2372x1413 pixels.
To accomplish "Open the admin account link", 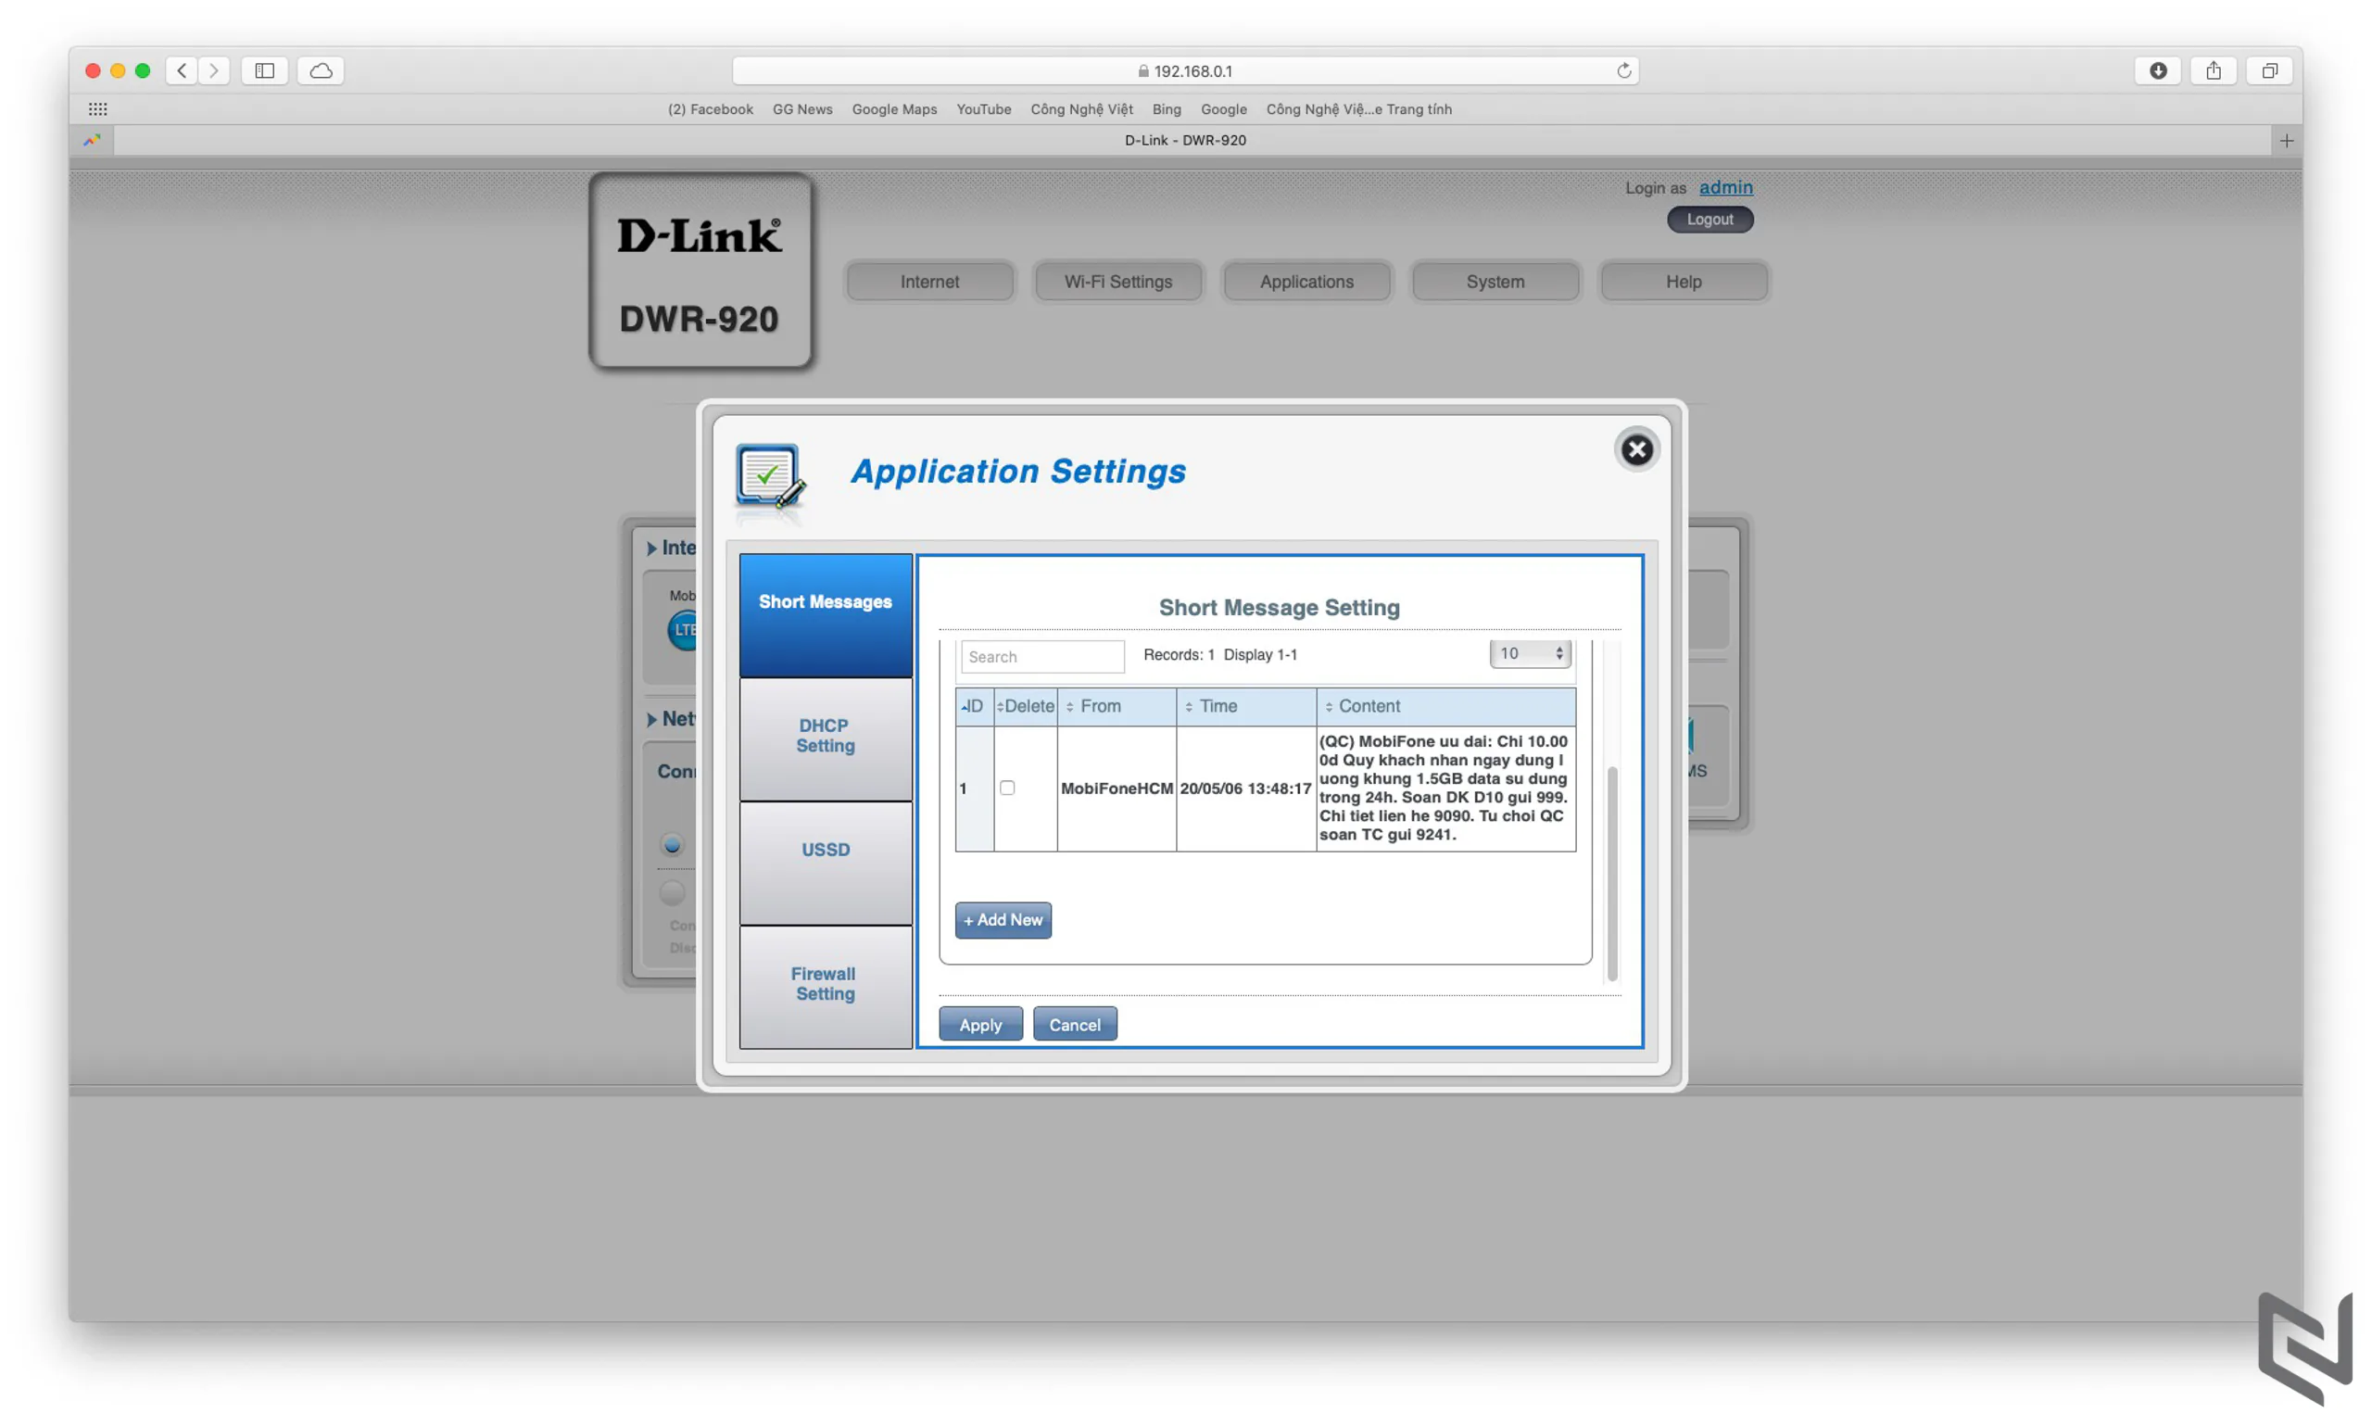I will tap(1725, 187).
